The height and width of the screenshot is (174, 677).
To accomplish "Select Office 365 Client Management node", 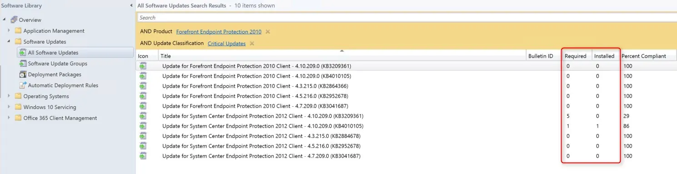I will tap(60, 118).
